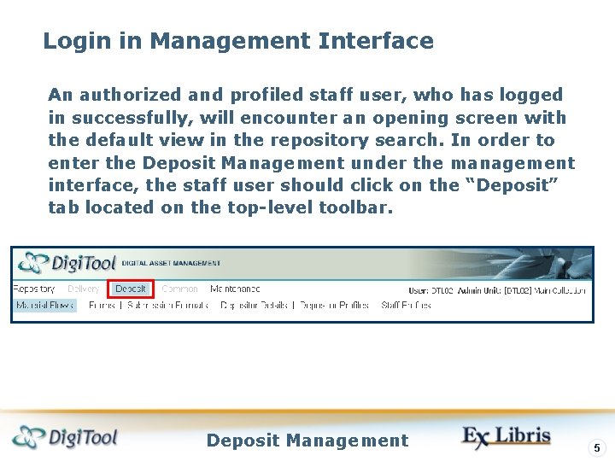Click the slide page number 5
The image size is (615, 461).
click(596, 447)
